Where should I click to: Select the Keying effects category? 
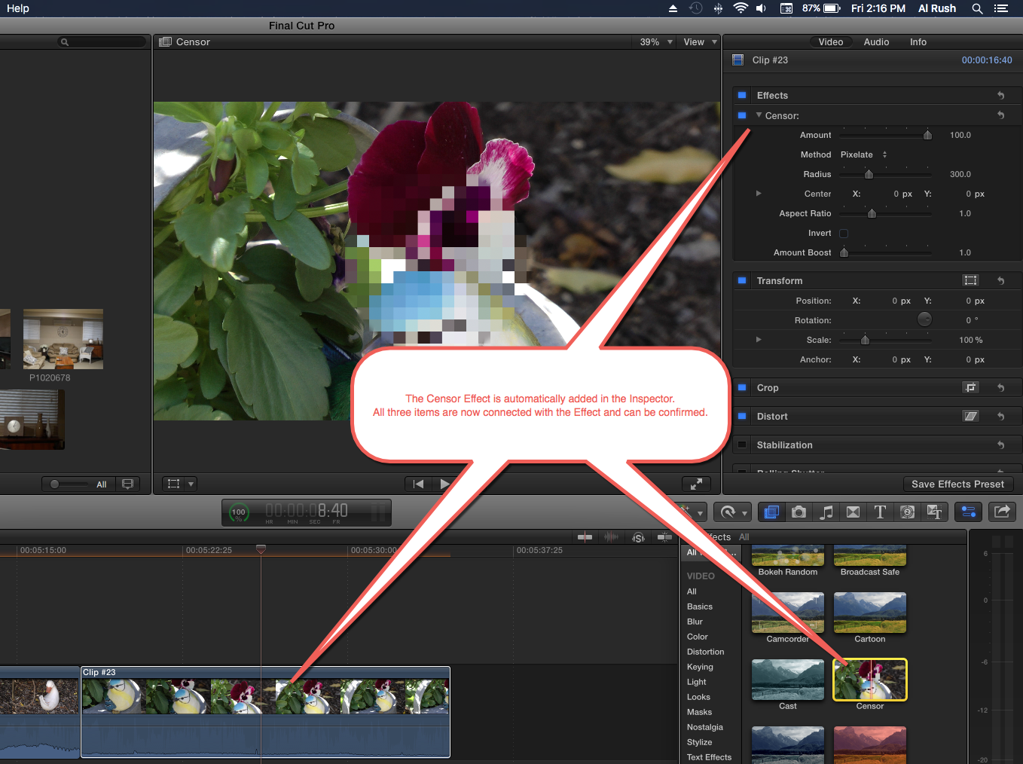(x=700, y=667)
